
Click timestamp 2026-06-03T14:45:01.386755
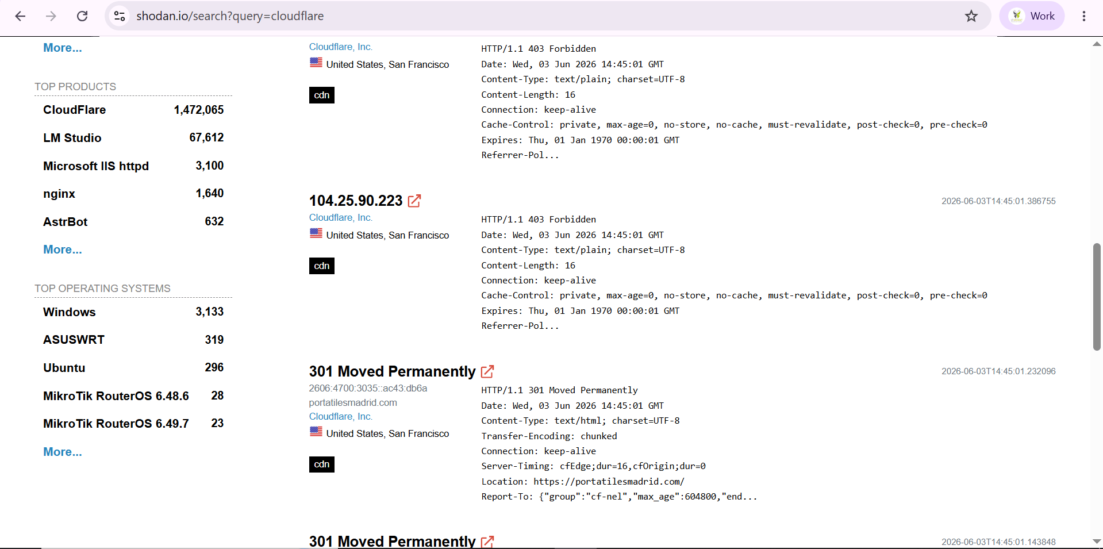[998, 201]
